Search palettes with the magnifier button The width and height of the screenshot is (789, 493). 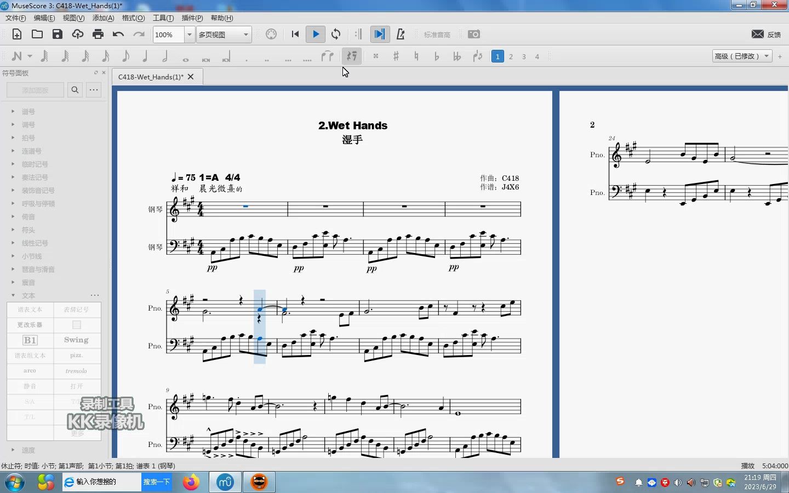[x=75, y=90]
